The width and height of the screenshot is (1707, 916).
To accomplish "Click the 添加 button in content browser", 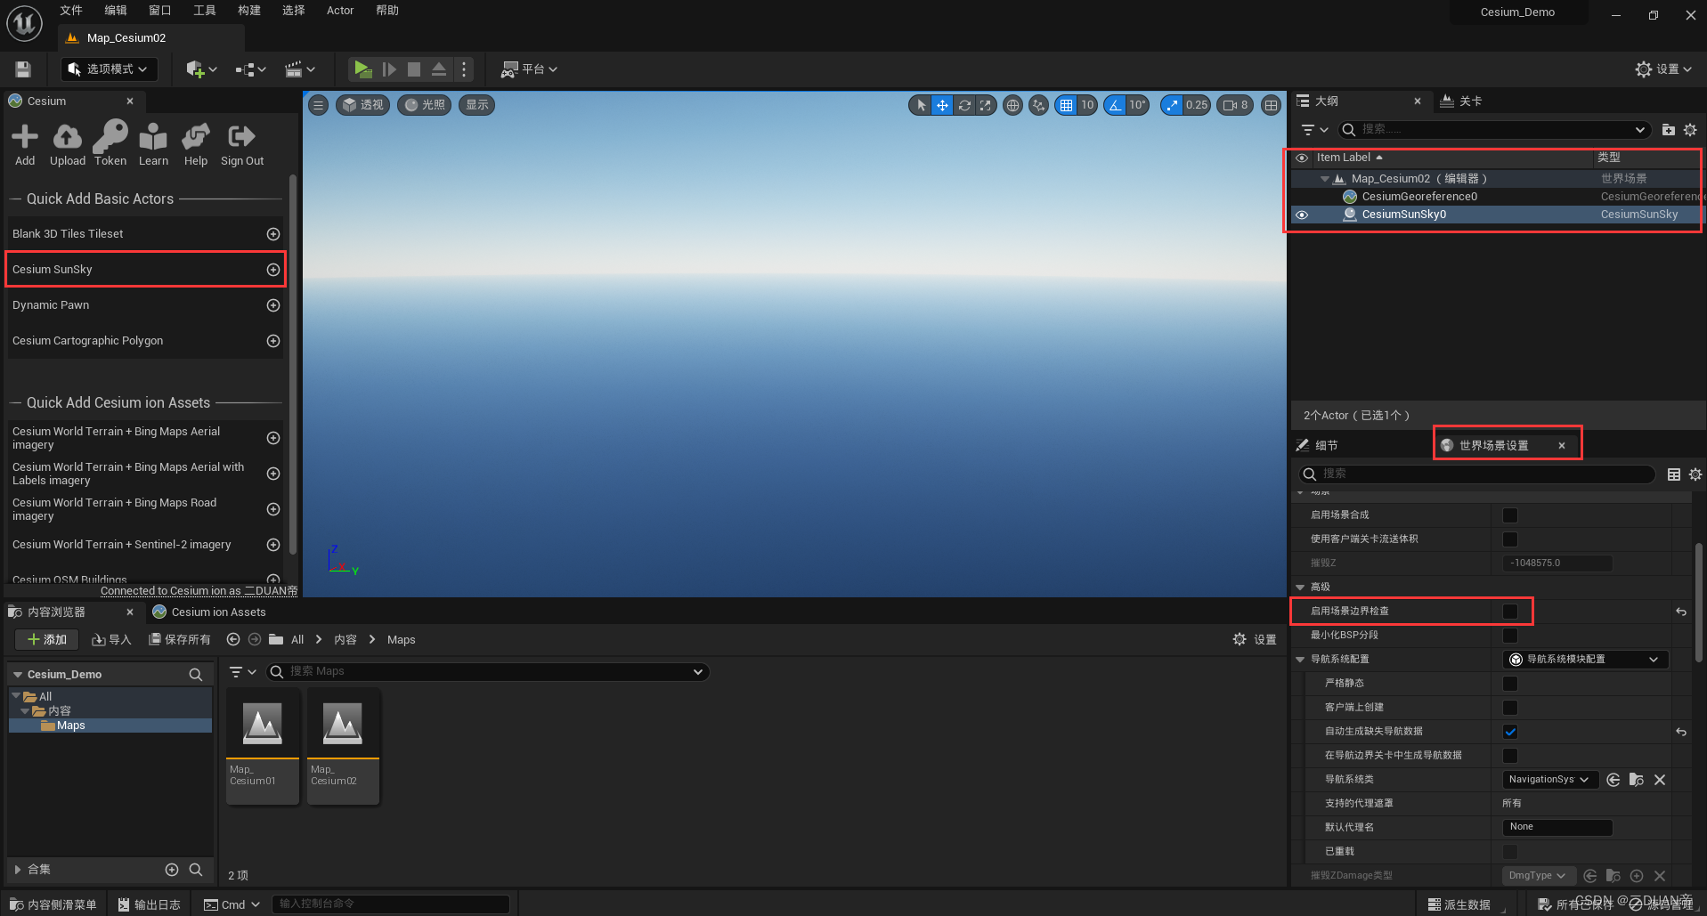I will tap(47, 640).
